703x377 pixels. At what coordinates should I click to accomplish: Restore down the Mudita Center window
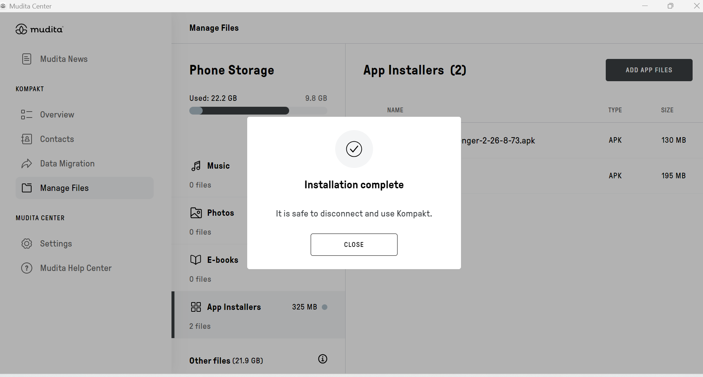coord(670,6)
